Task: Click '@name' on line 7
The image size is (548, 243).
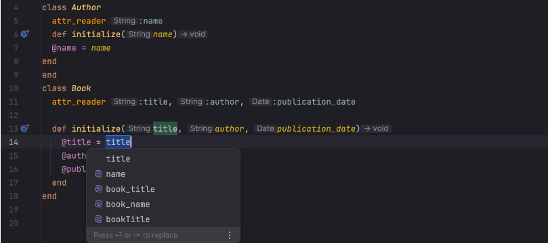Action: click(x=64, y=48)
